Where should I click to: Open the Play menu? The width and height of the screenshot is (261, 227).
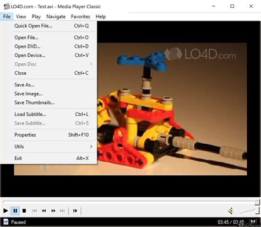pyautogui.click(x=36, y=17)
